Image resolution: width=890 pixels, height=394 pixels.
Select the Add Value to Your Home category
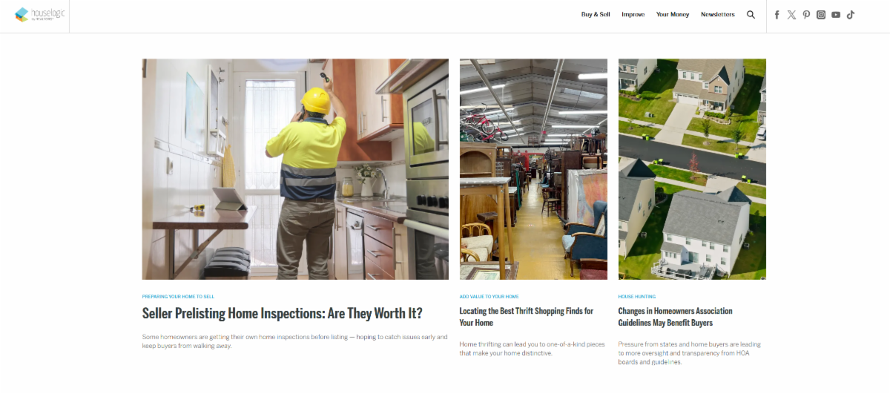489,296
